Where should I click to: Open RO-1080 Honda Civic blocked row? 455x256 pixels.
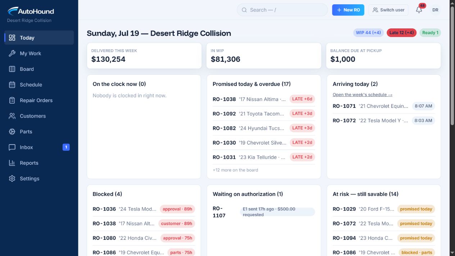coord(144,238)
